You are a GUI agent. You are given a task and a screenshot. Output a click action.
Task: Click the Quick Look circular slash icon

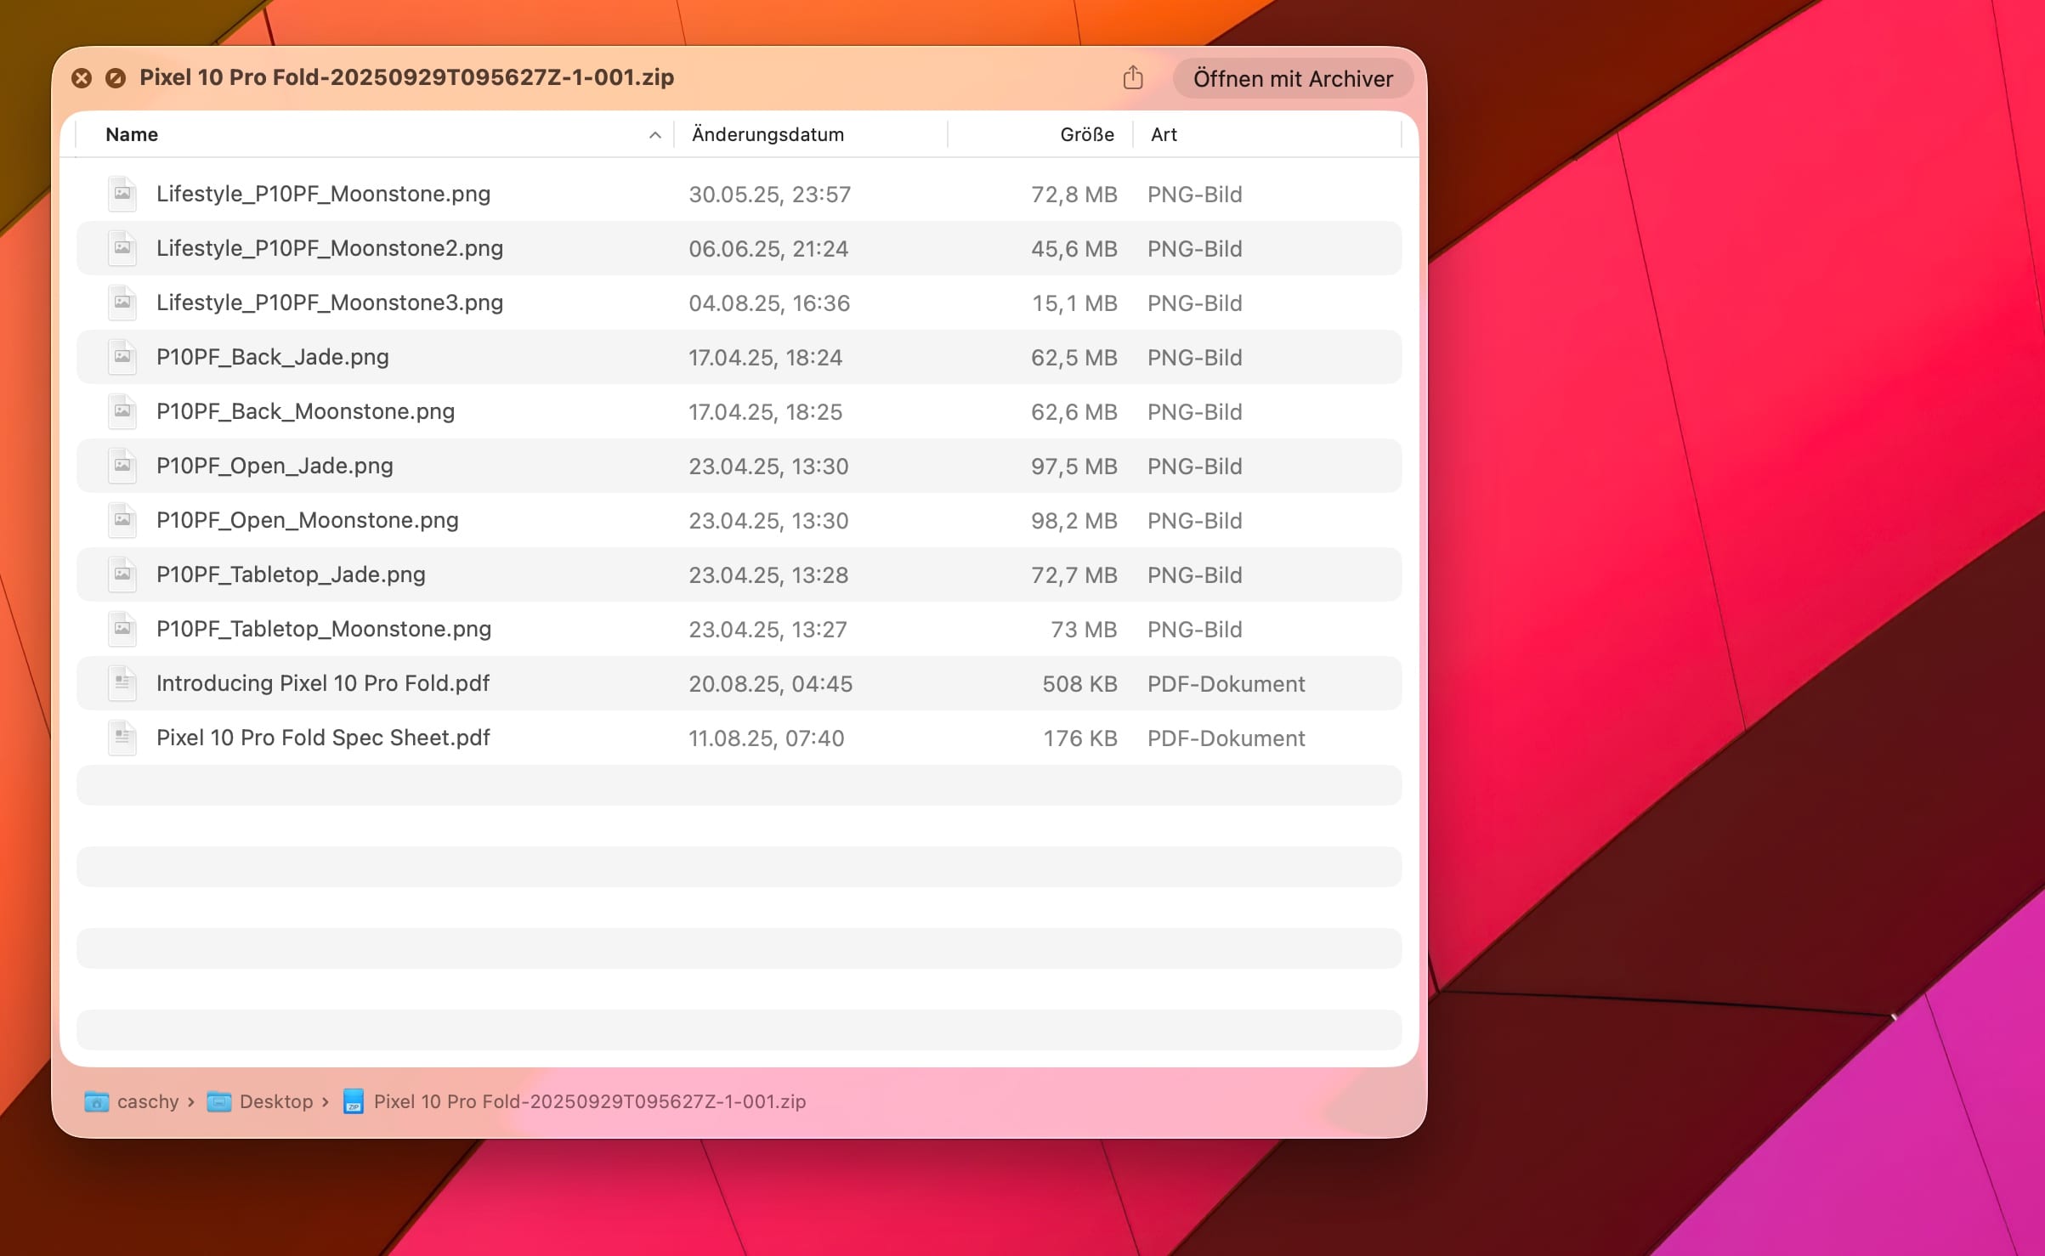pyautogui.click(x=116, y=78)
